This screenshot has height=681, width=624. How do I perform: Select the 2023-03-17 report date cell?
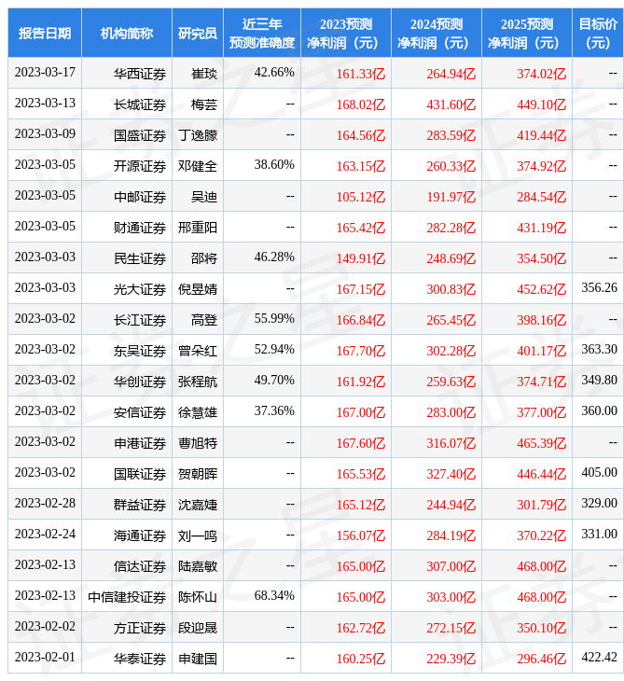[45, 73]
